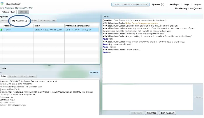Click the Patron's Library: AskMN line

click(x=21, y=87)
